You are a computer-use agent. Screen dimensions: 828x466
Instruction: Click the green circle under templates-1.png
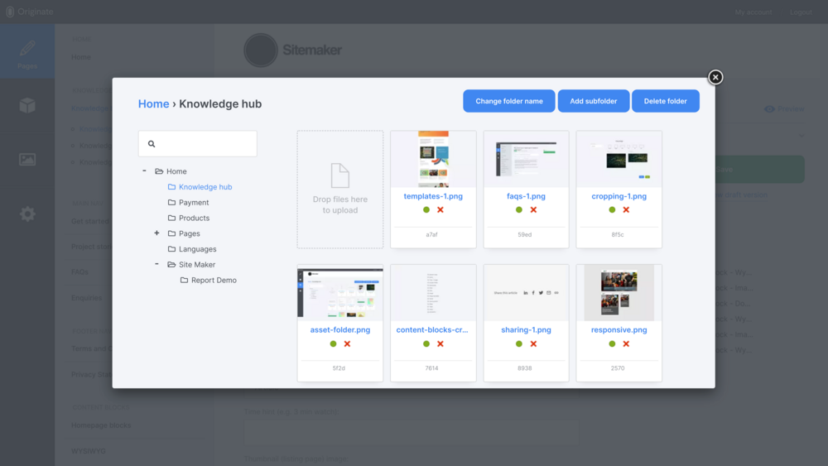tap(426, 210)
